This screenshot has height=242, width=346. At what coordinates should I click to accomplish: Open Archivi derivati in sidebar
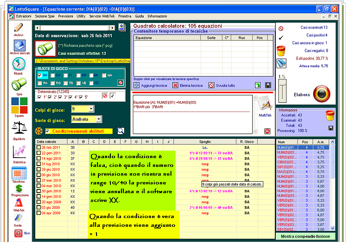pyautogui.click(x=19, y=45)
